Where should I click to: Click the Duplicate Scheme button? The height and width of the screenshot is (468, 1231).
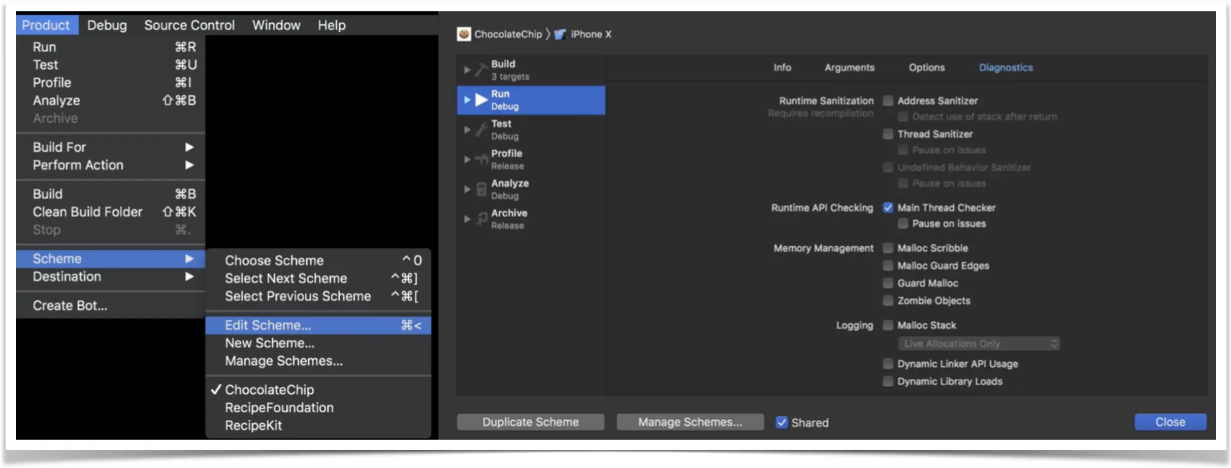point(530,422)
